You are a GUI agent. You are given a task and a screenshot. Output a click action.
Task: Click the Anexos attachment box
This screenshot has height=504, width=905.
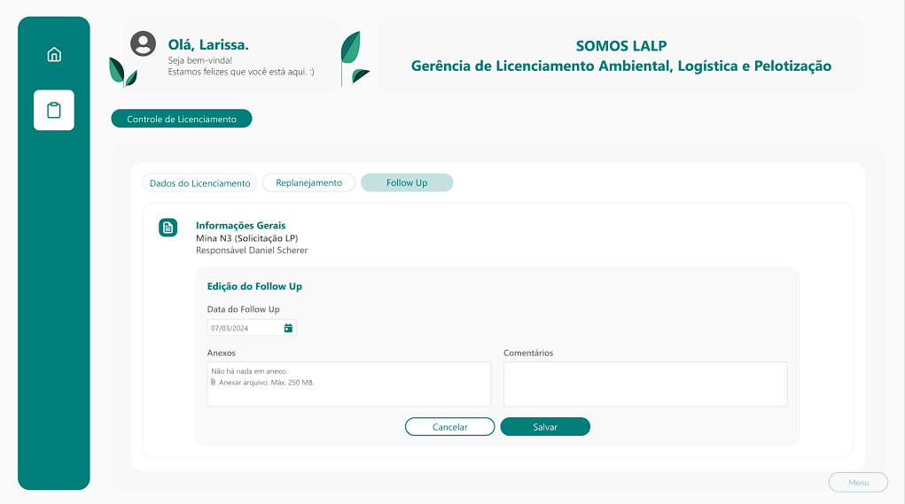348,384
